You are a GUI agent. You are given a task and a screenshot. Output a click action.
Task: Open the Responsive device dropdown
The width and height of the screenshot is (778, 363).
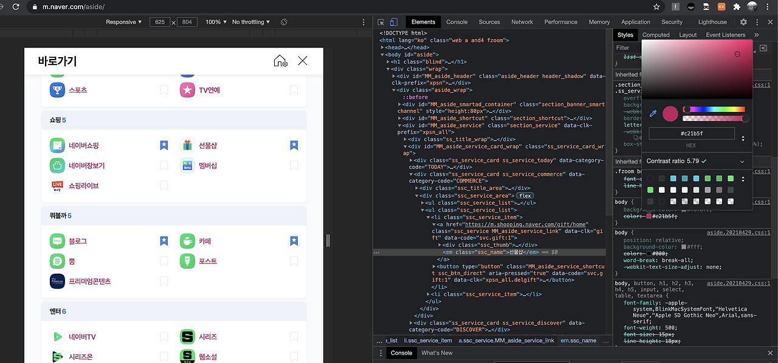click(x=123, y=22)
